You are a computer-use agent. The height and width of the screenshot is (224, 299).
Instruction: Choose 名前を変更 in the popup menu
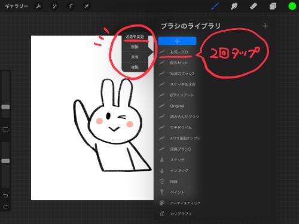[135, 37]
